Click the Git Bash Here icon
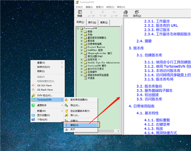191x151 pixels. (x=33, y=90)
